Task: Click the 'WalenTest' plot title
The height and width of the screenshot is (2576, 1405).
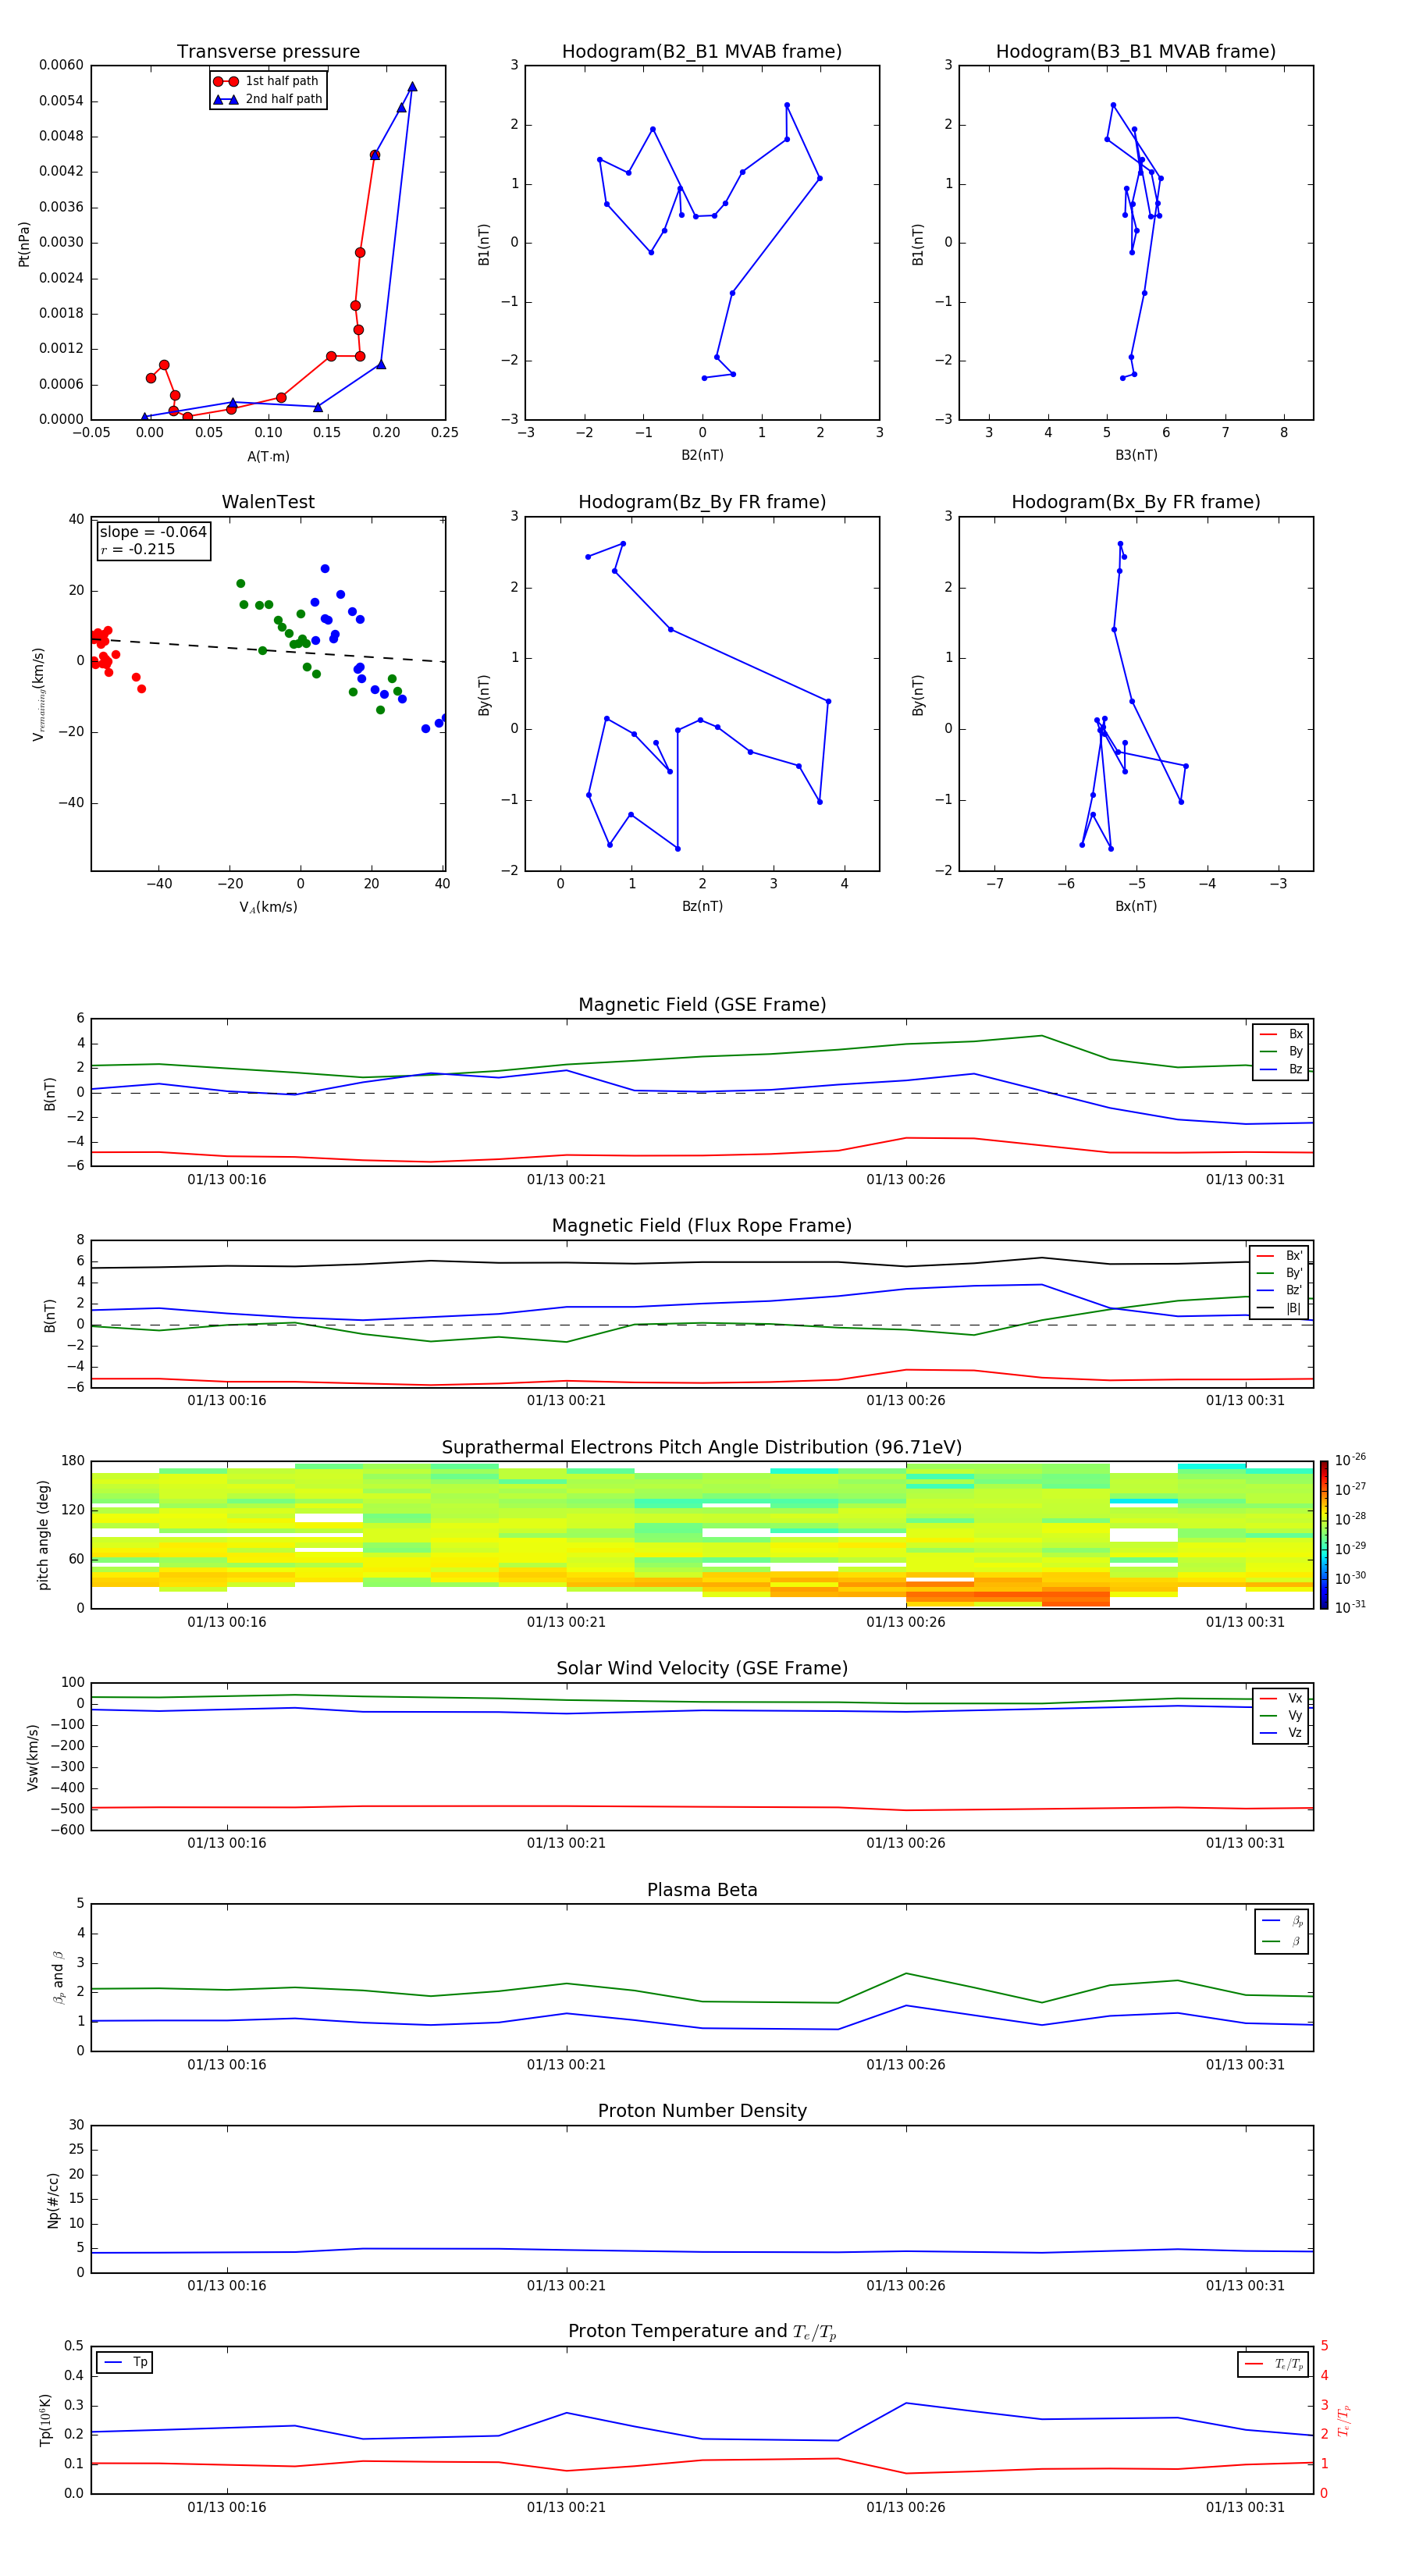Action: click(268, 502)
